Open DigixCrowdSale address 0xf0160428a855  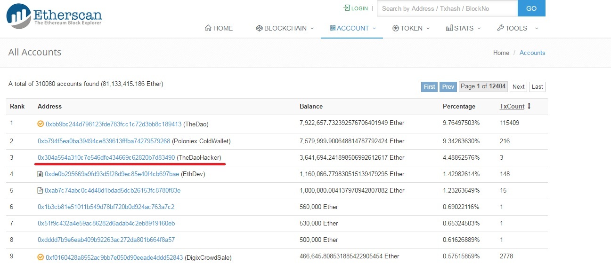click(x=114, y=257)
